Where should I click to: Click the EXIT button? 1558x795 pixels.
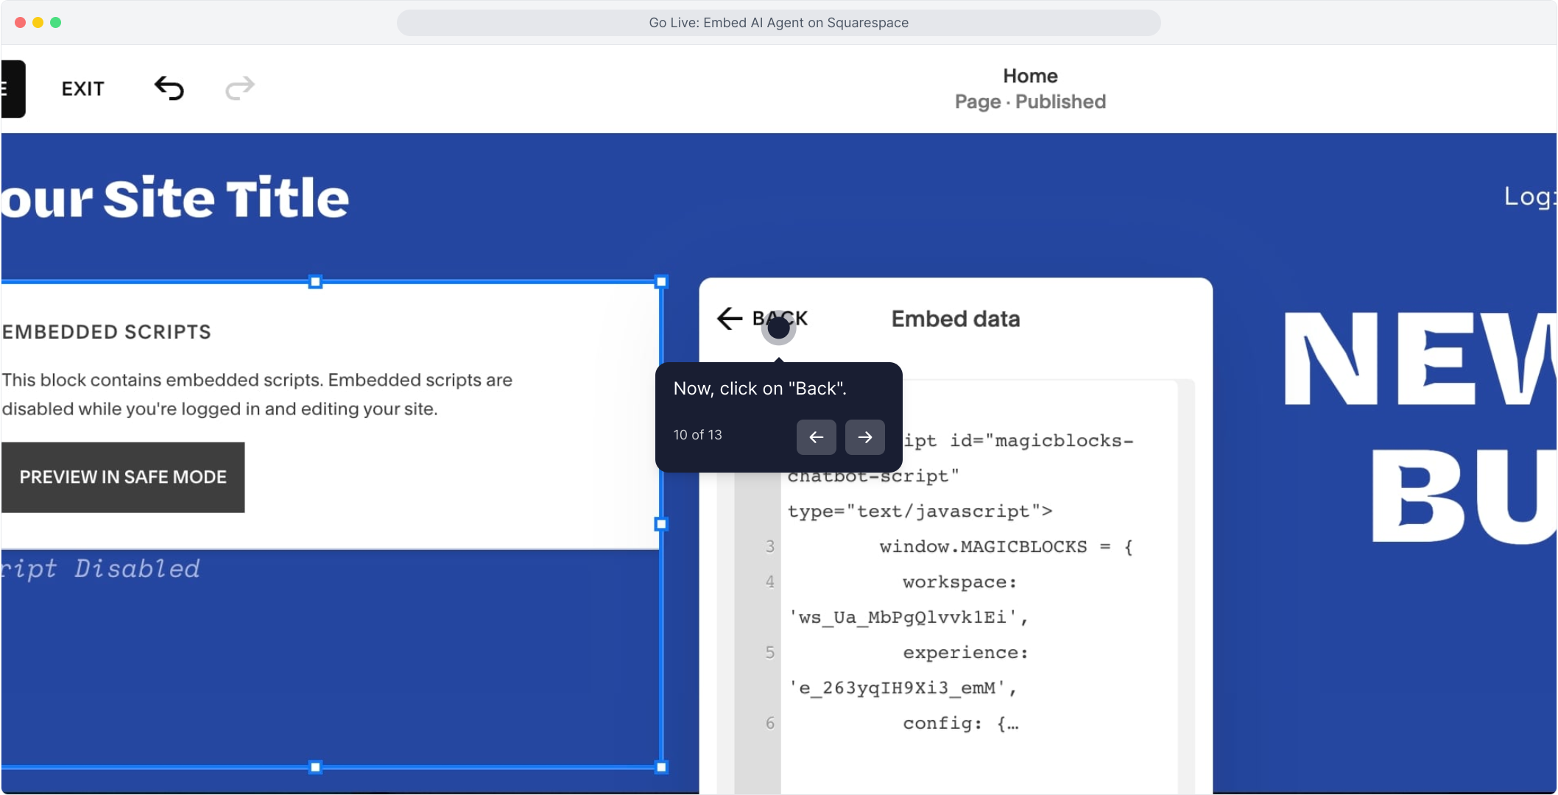[82, 89]
